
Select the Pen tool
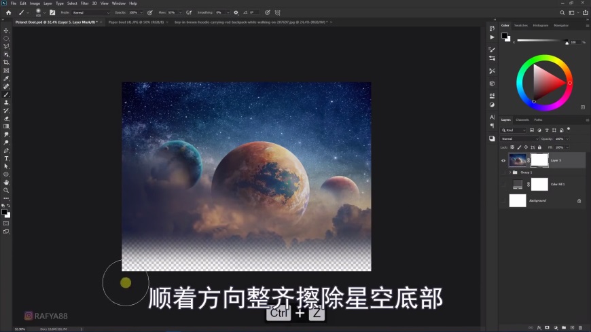[6, 150]
